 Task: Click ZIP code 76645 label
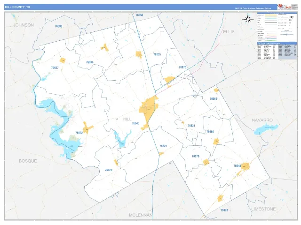click(135, 123)
